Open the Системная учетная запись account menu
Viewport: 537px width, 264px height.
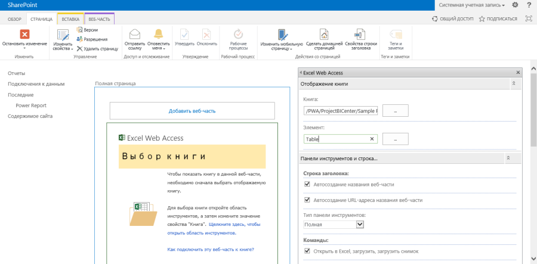point(472,5)
